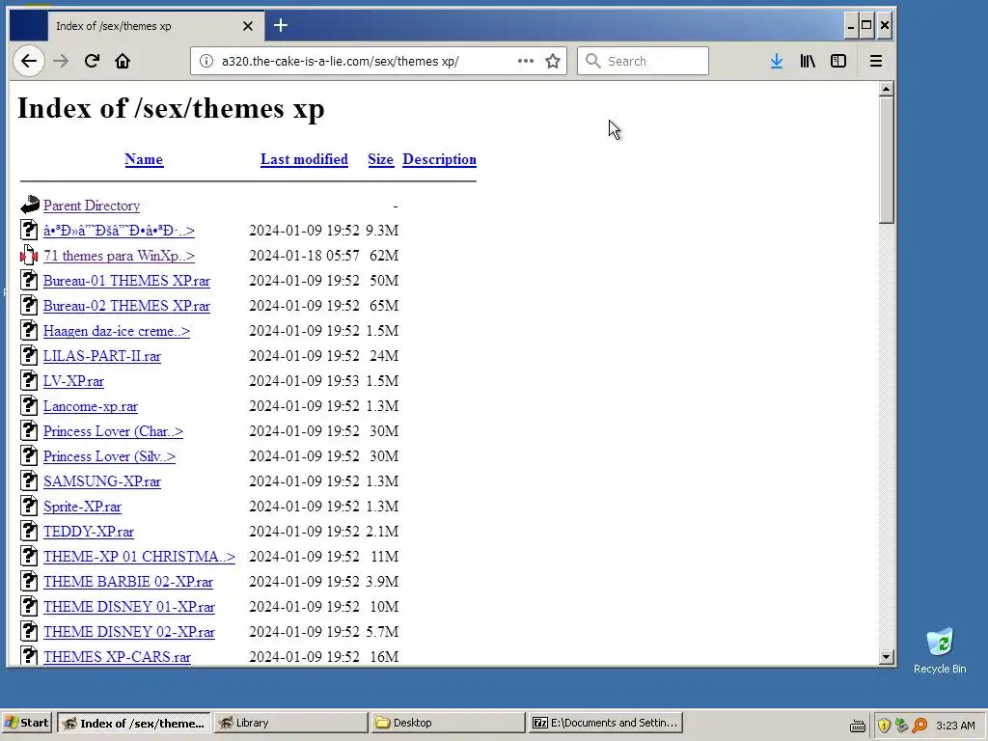The height and width of the screenshot is (741, 988).
Task: Download THEME DISNEY 02-XP.rar
Action: [129, 632]
